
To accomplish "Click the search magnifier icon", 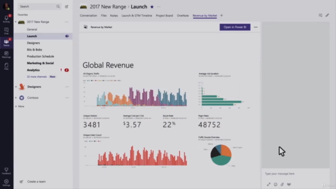I will 58,6.
